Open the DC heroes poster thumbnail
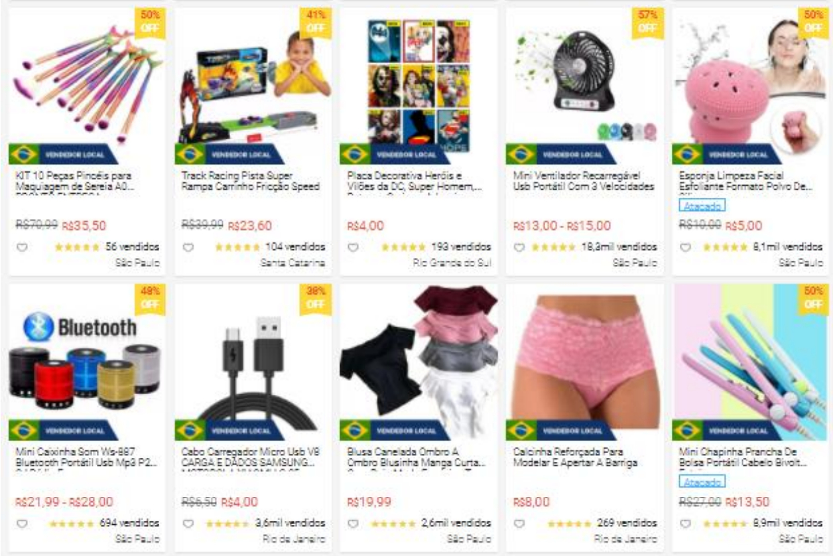The width and height of the screenshot is (833, 558). 418,86
